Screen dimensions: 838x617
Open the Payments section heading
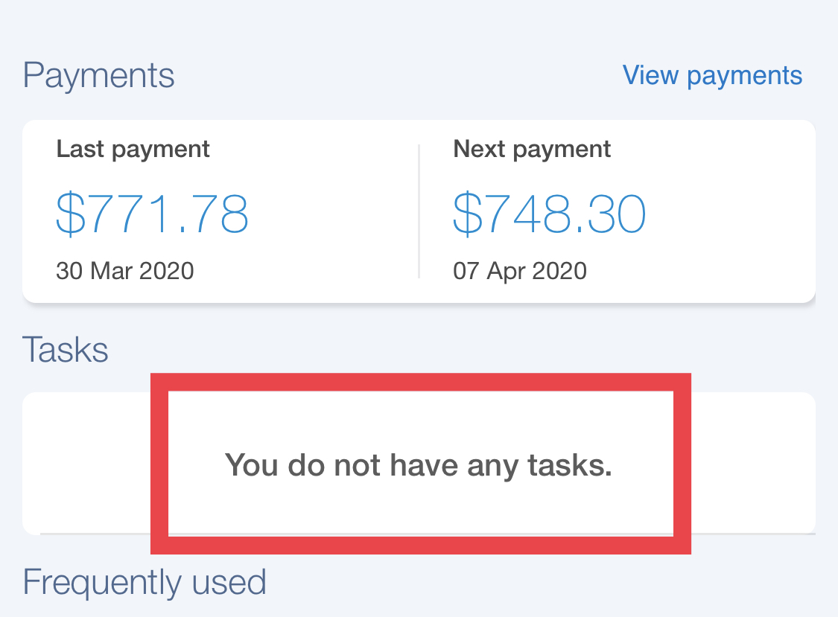coord(99,74)
